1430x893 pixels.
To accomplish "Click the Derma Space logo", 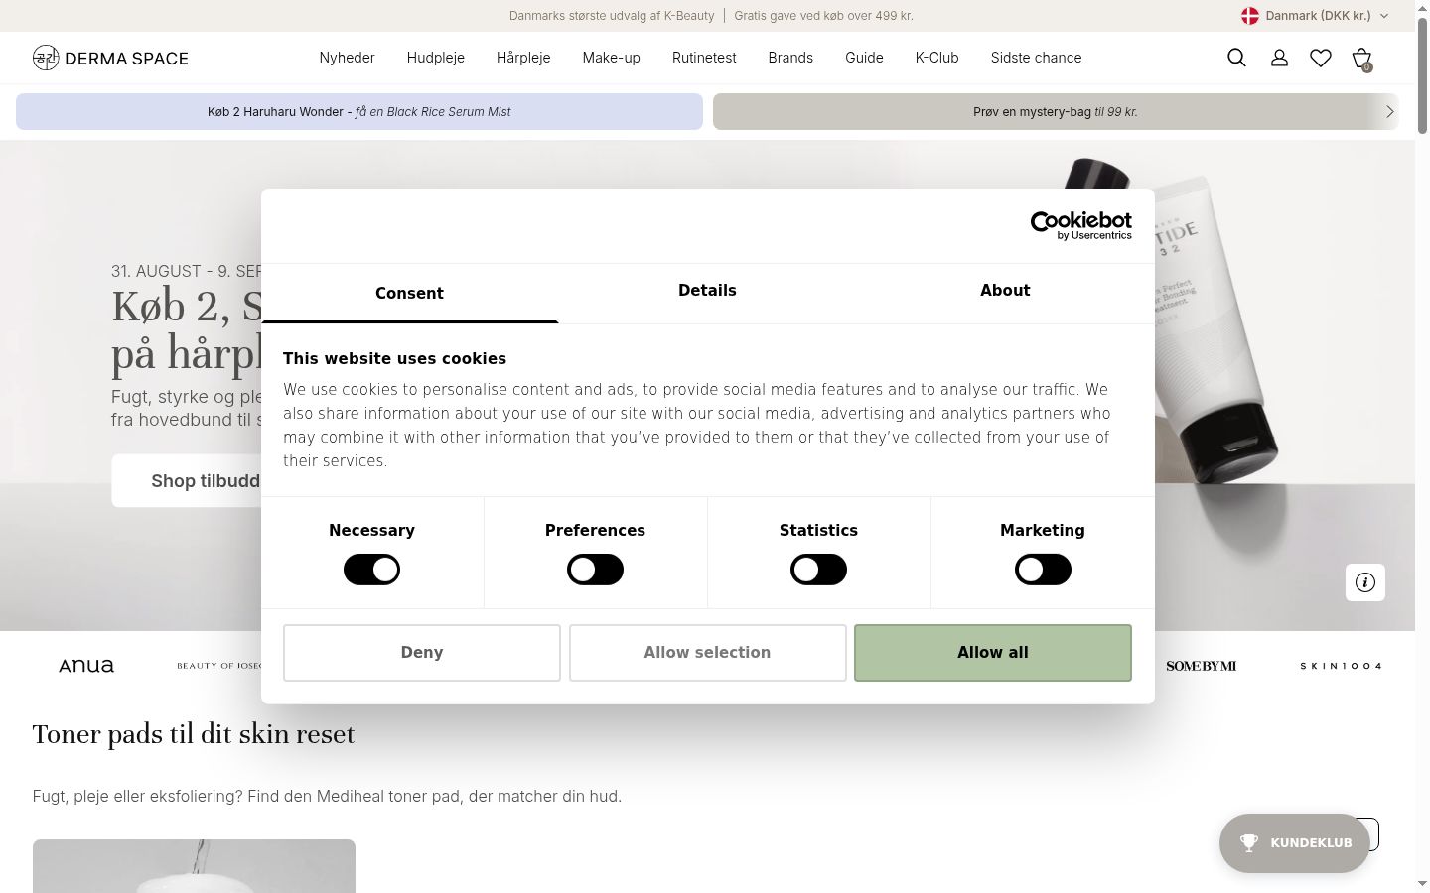I will click(110, 58).
